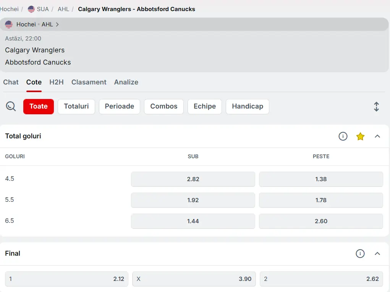Open the H2H tab

tap(56, 82)
